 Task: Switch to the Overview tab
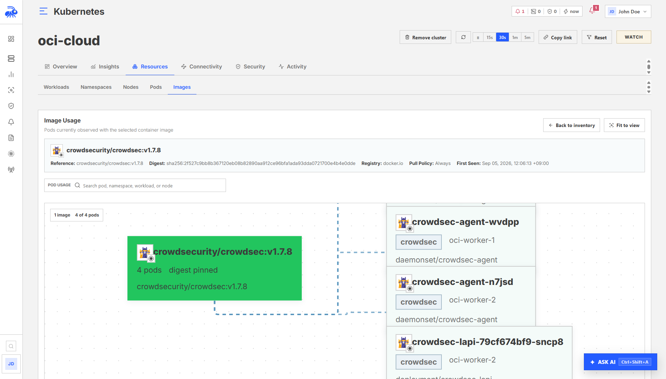61,67
